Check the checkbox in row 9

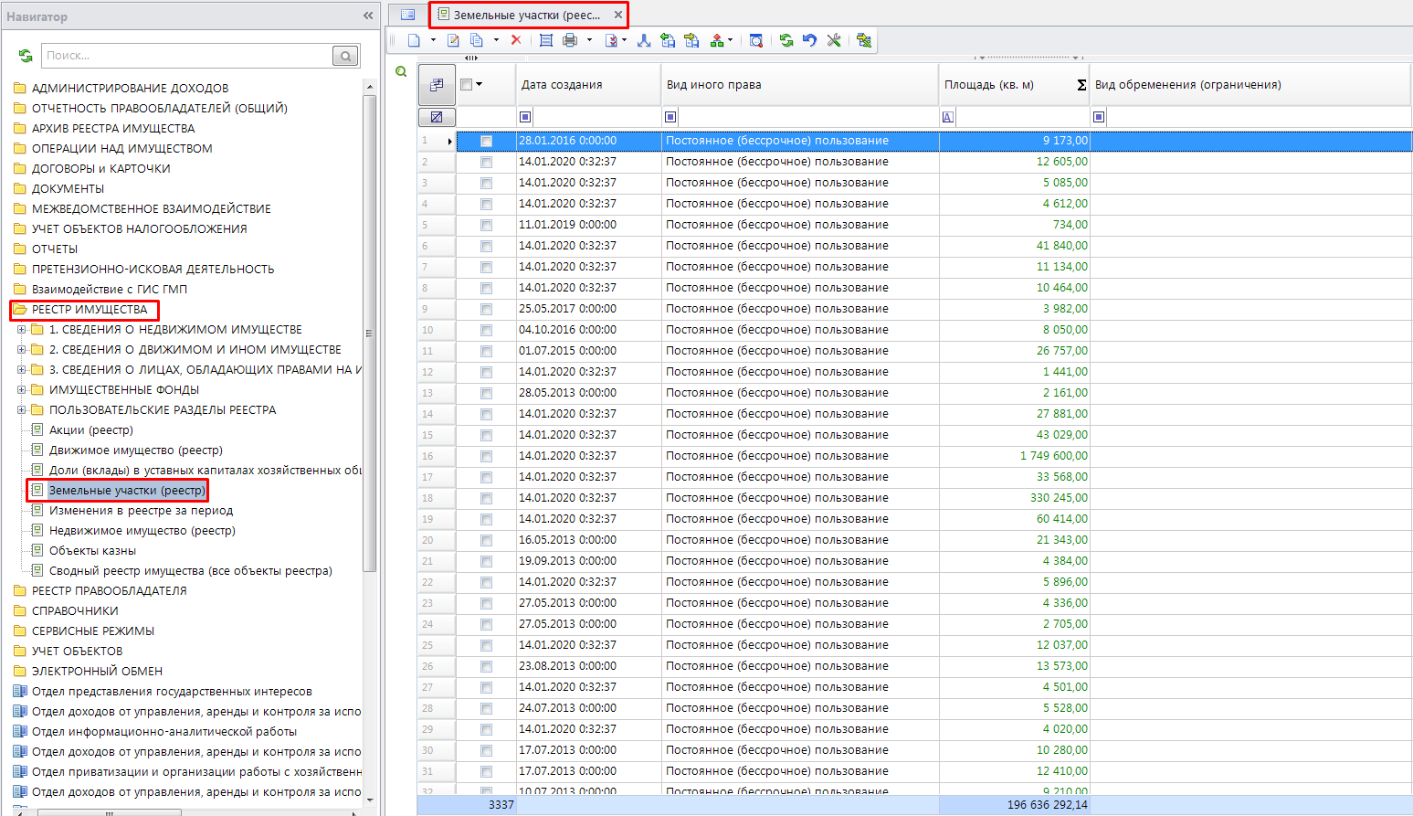coord(486,309)
